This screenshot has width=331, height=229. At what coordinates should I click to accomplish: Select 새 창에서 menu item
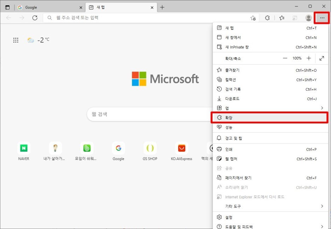point(271,37)
